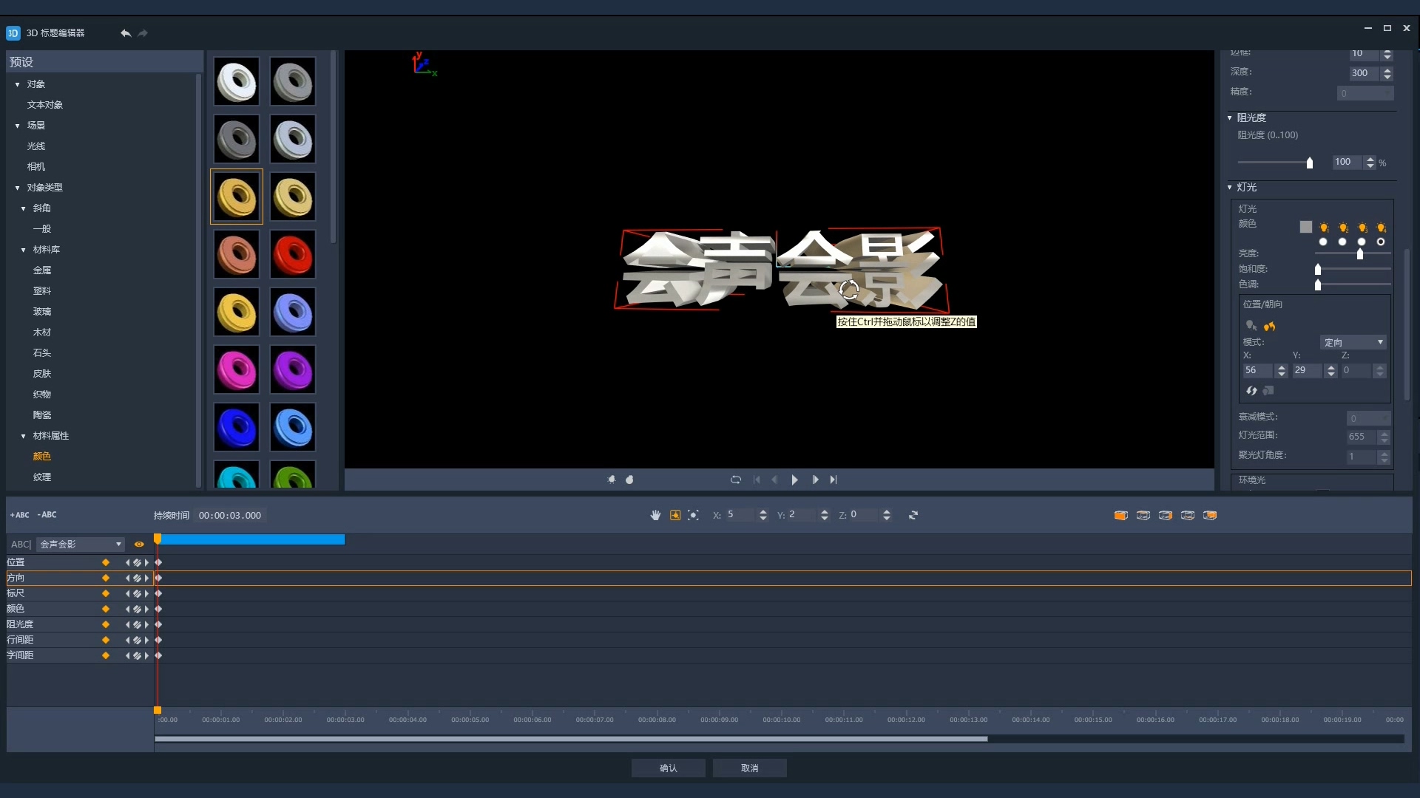Viewport: 1420px width, 798px height.
Task: Click the small light bulb icon below the preview
Action: (612, 480)
